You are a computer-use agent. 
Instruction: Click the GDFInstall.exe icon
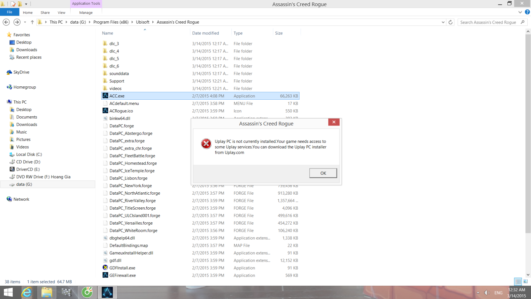pos(105,267)
